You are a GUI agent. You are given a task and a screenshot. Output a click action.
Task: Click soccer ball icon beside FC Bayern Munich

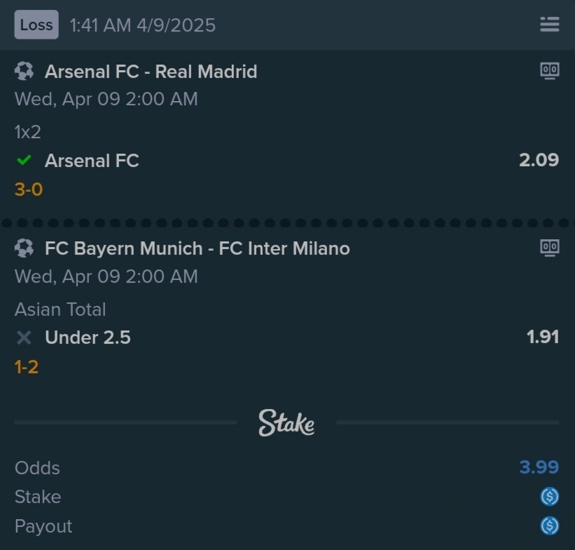tap(25, 248)
